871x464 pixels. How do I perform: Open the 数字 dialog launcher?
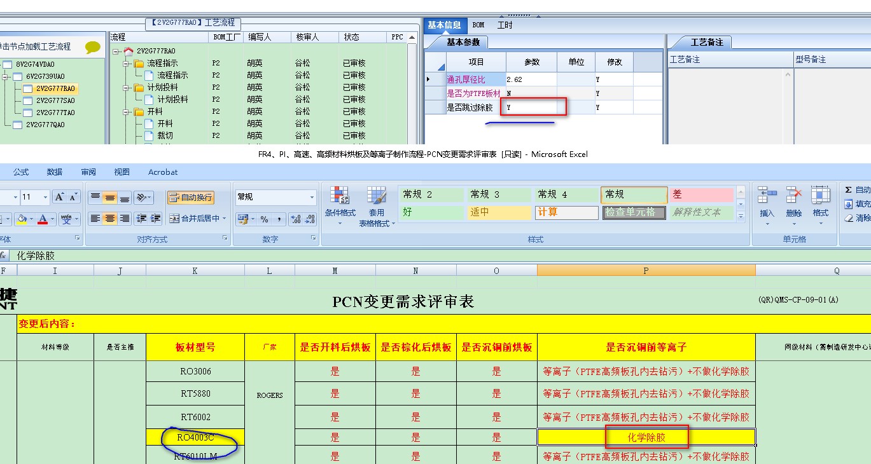click(313, 238)
